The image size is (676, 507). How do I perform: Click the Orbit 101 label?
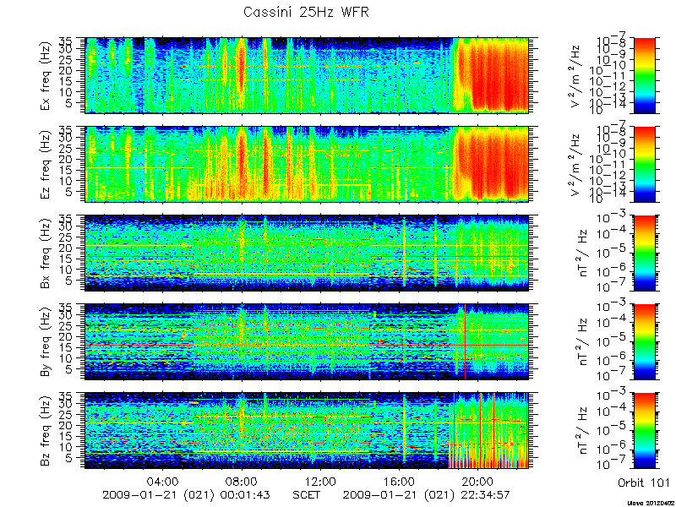pos(643,482)
